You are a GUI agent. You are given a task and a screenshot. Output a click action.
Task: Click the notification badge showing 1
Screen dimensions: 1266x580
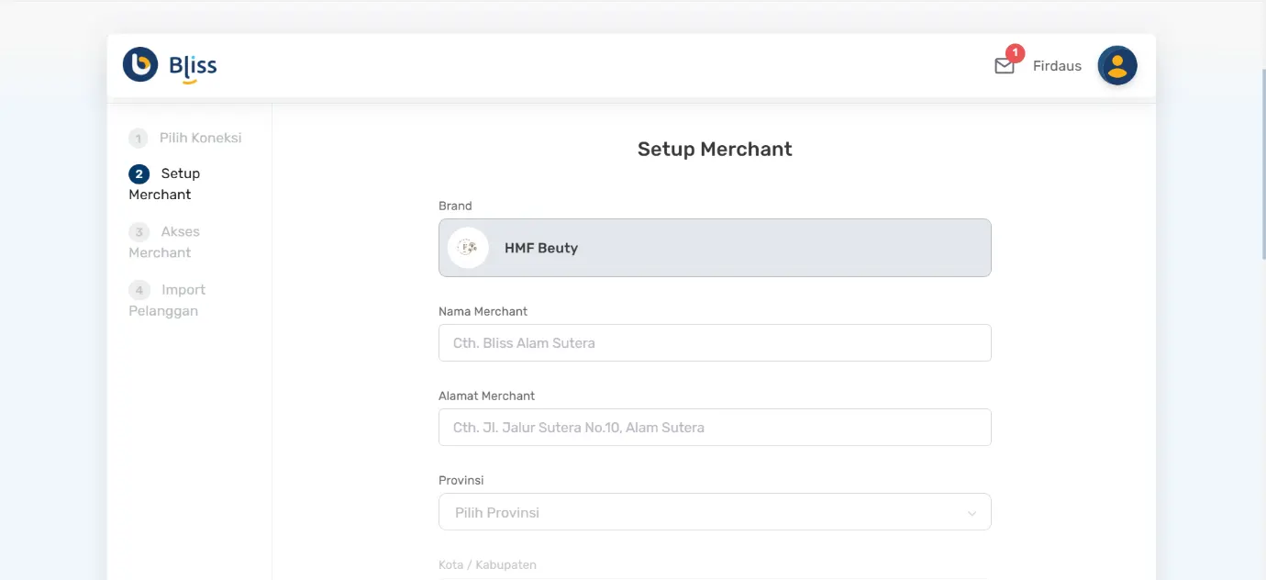click(x=1014, y=53)
